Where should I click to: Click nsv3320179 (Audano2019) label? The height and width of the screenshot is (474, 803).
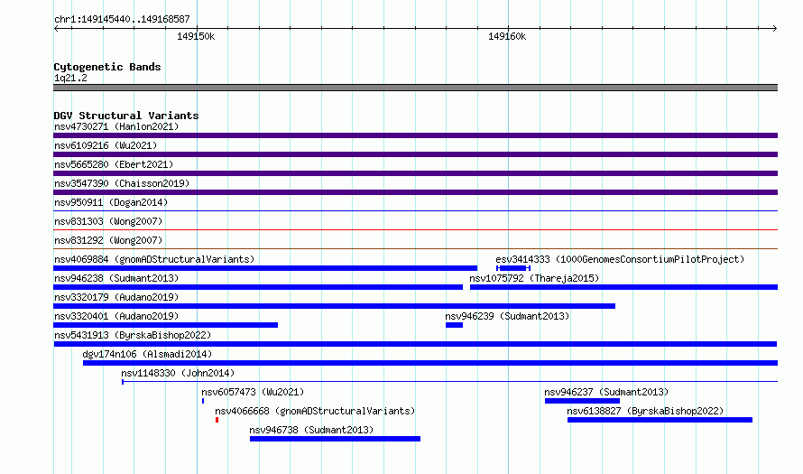coord(116,297)
